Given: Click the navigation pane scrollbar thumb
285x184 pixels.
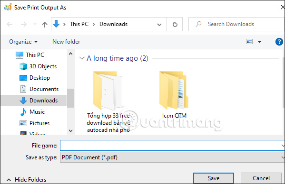Looking at the screenshot, I should tap(71, 98).
